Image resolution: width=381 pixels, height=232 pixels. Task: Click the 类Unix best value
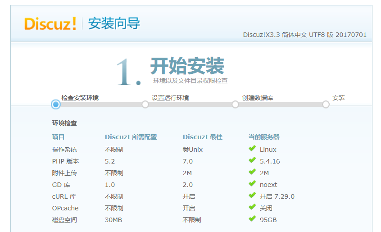[x=192, y=150]
